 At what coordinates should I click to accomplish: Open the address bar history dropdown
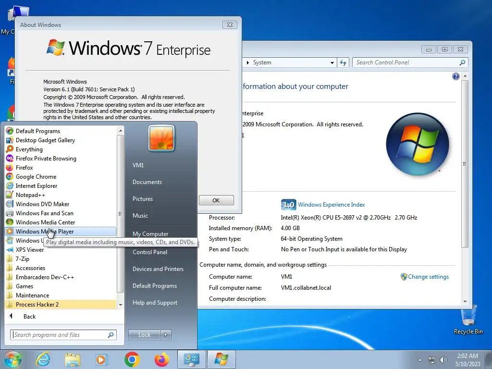332,62
